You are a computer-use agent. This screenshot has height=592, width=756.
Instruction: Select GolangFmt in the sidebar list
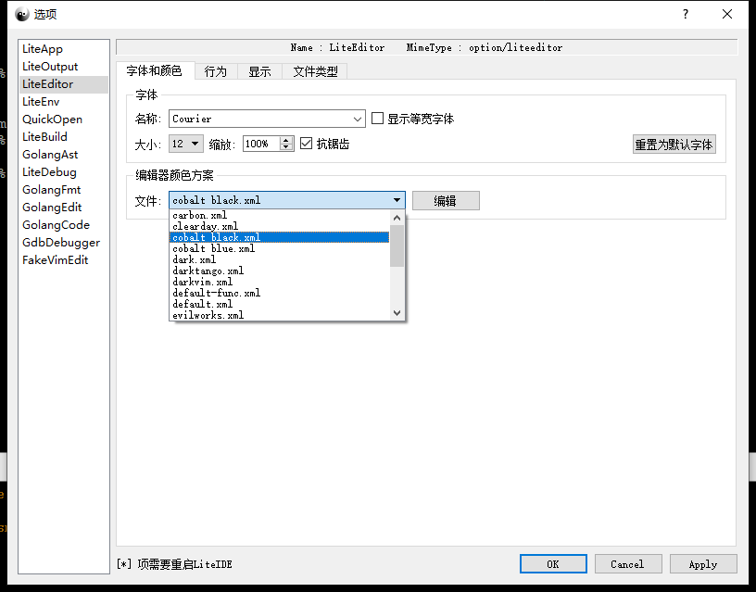[x=64, y=190]
